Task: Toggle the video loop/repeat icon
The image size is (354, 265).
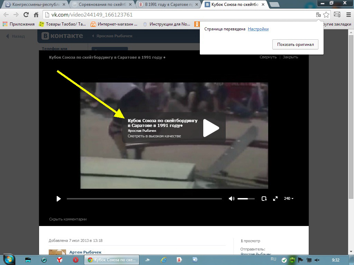Action: pyautogui.click(x=264, y=199)
